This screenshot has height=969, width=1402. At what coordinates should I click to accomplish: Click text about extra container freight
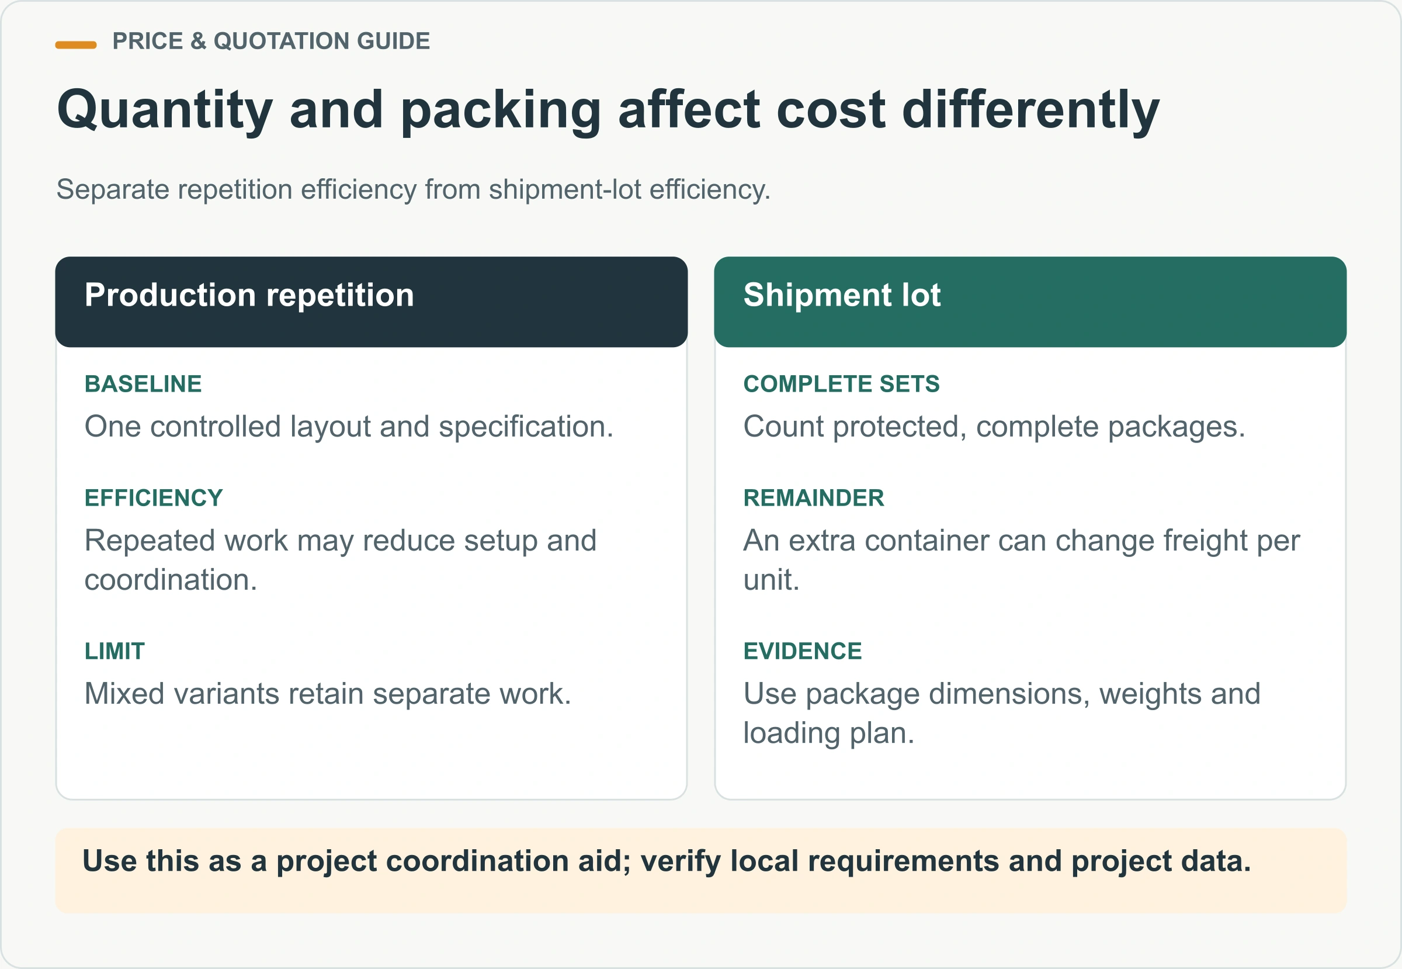pyautogui.click(x=1022, y=560)
